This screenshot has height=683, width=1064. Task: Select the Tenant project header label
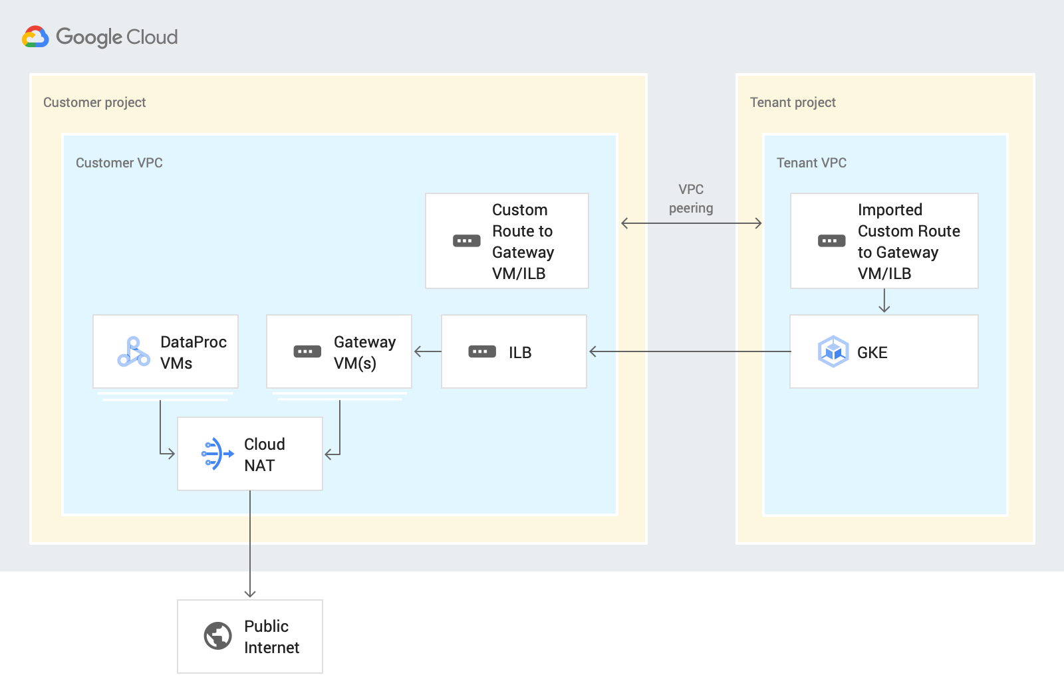coord(793,102)
